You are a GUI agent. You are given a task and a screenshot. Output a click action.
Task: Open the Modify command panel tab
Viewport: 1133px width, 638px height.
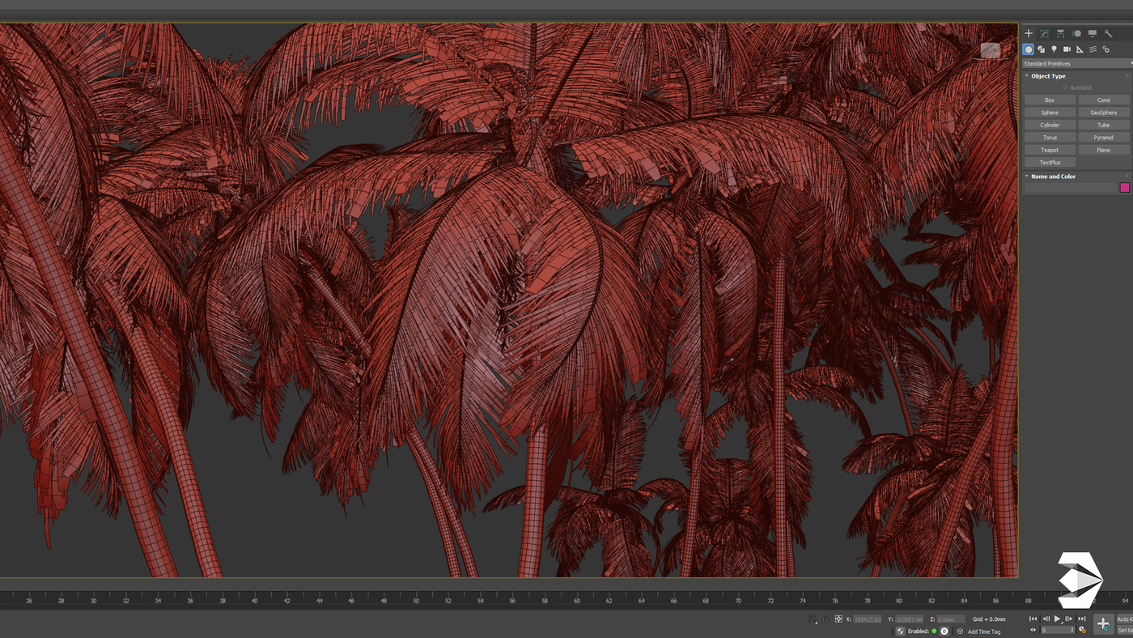[x=1044, y=33]
